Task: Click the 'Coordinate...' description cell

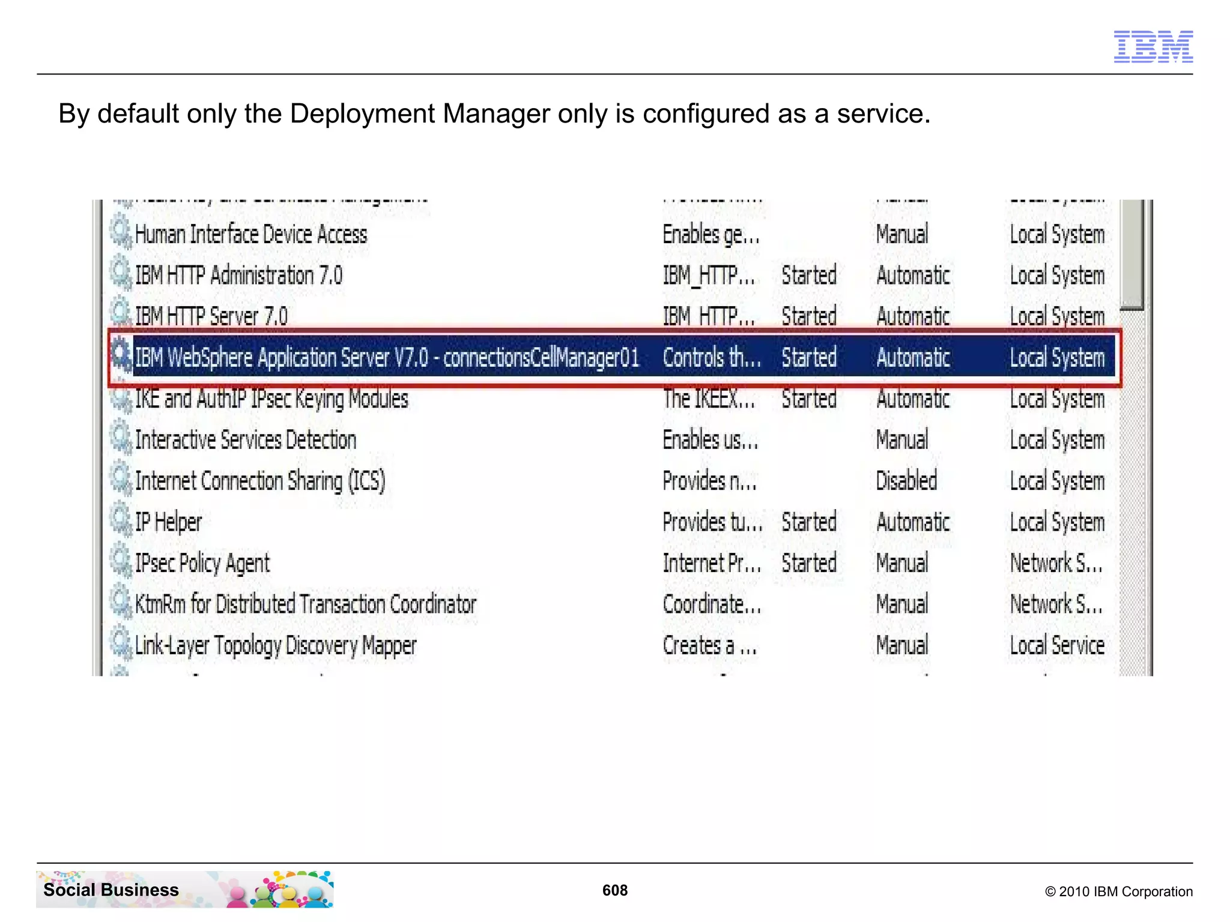Action: click(x=712, y=604)
